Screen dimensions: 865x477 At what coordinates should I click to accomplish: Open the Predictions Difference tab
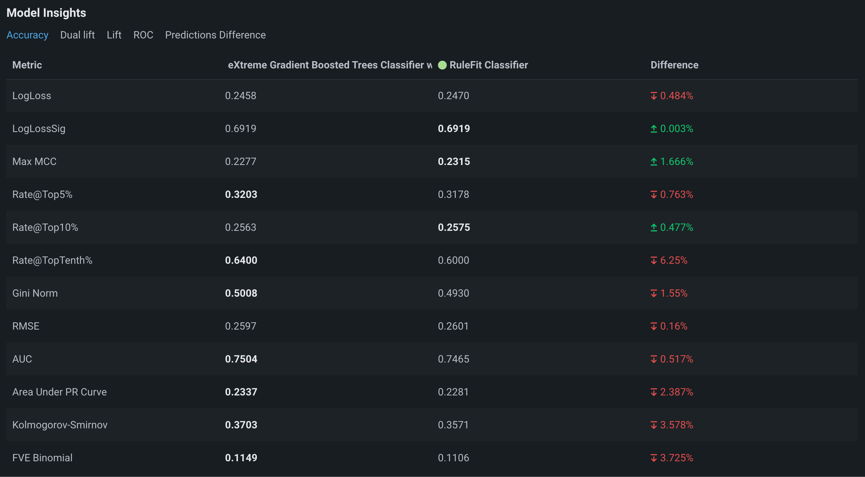click(x=215, y=35)
